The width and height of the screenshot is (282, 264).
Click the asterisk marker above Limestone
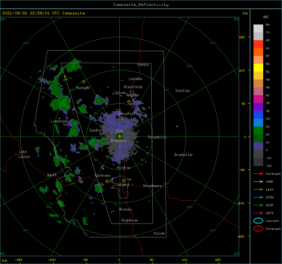point(59,118)
